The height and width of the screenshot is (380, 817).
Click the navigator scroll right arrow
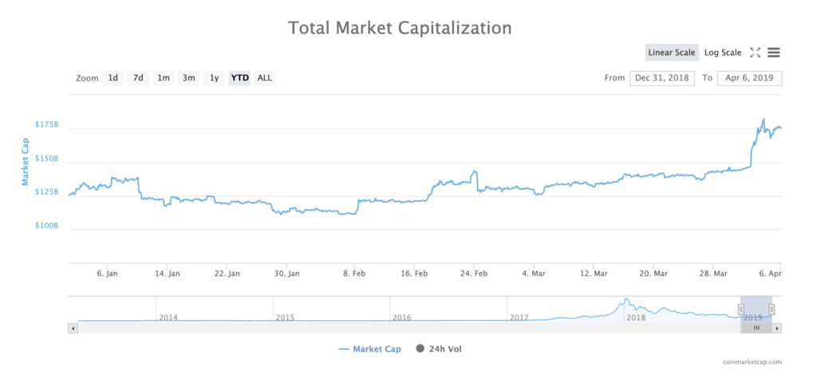[x=777, y=327]
